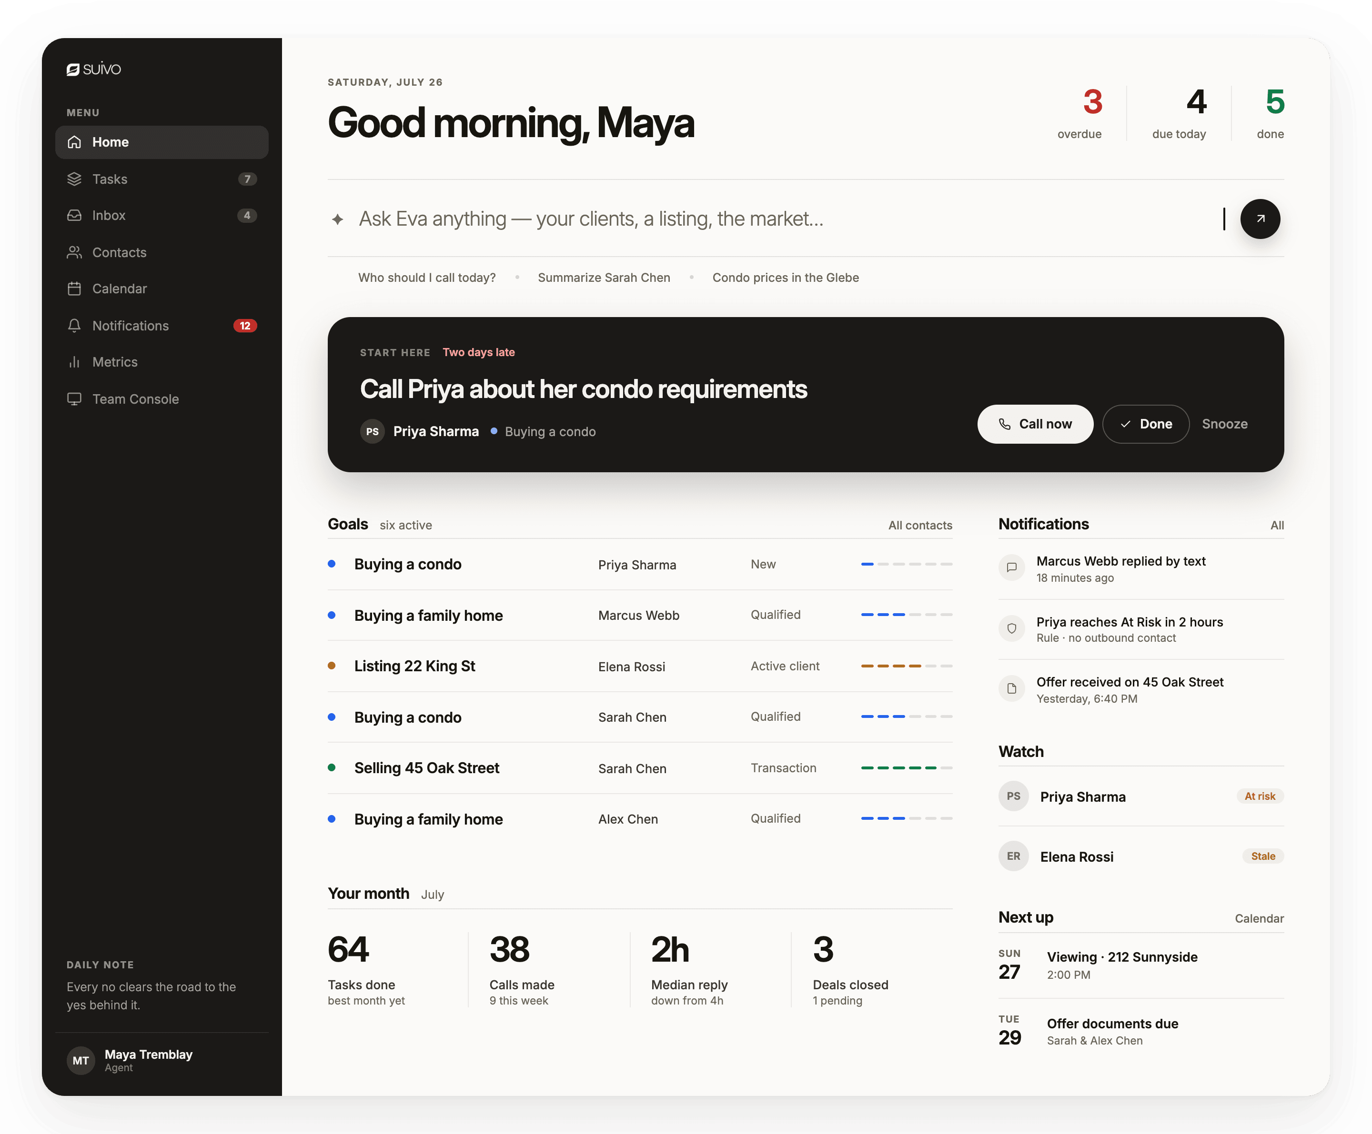This screenshot has height=1134, width=1372.
Task: Go to Metrics in the sidebar
Action: tap(162, 362)
